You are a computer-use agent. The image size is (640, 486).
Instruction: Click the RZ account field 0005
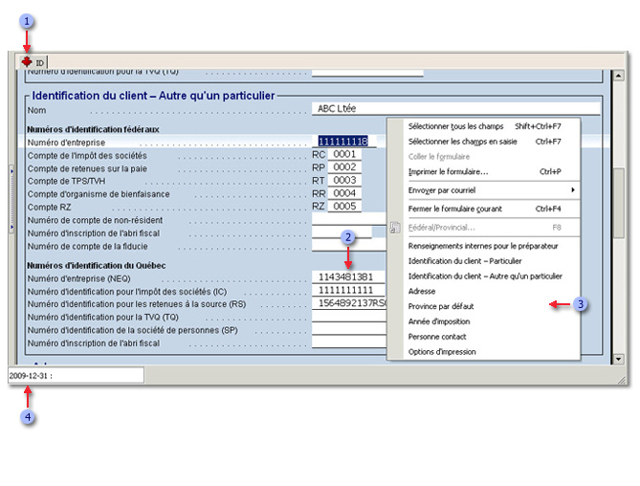pos(344,207)
